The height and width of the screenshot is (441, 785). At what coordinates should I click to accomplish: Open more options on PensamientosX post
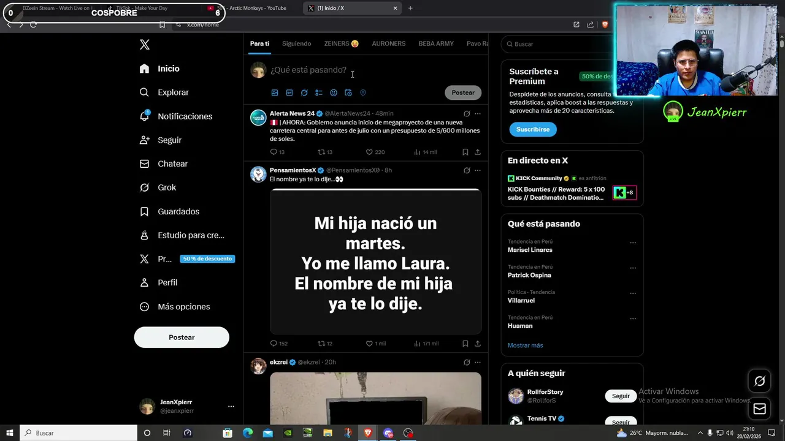coord(478,170)
